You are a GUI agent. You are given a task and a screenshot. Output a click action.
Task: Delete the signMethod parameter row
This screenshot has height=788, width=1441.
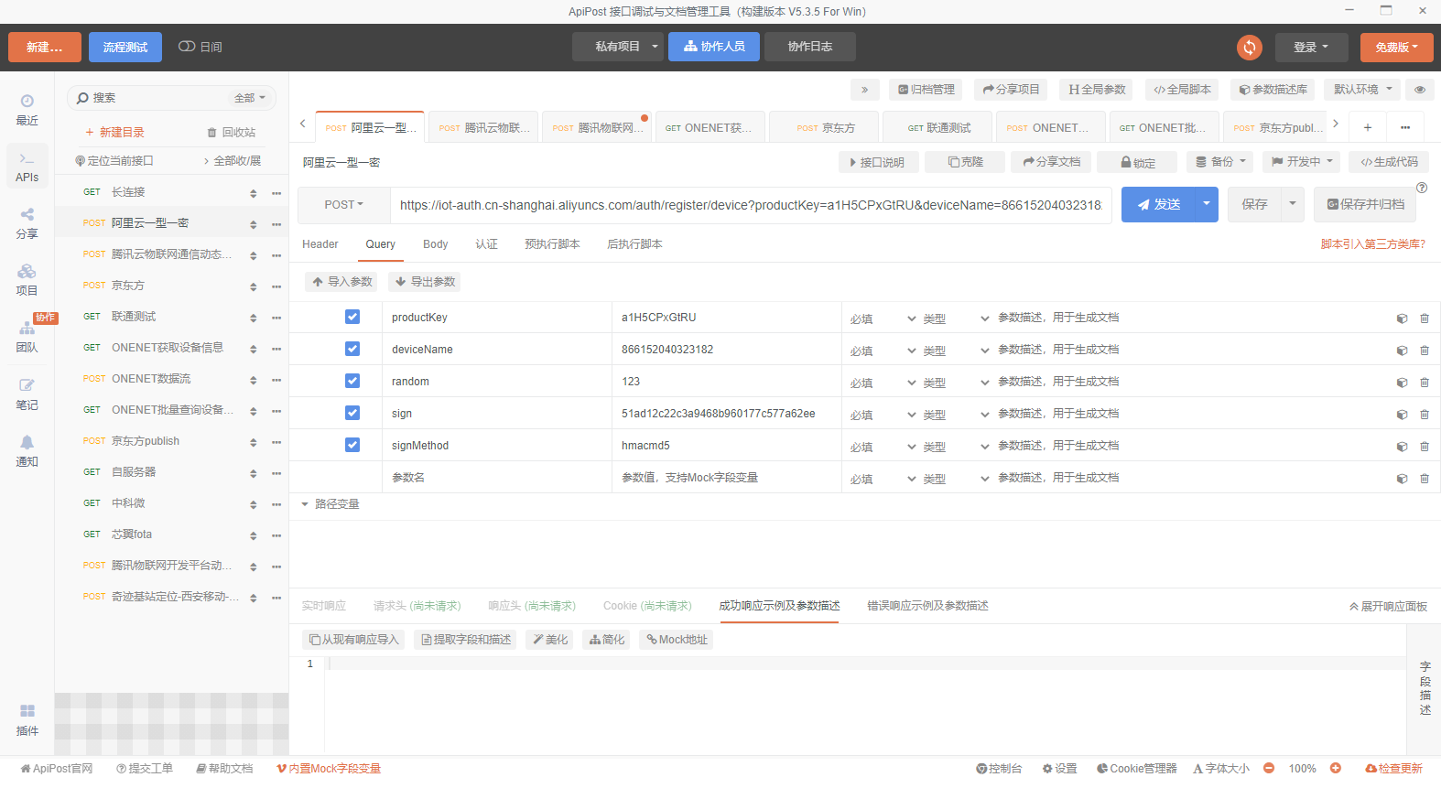[1425, 447]
